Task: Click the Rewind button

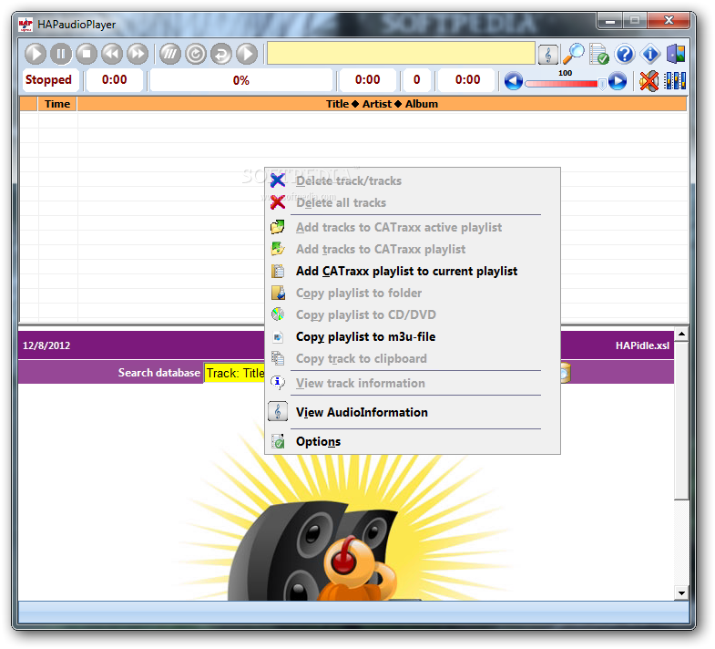Action: (112, 55)
